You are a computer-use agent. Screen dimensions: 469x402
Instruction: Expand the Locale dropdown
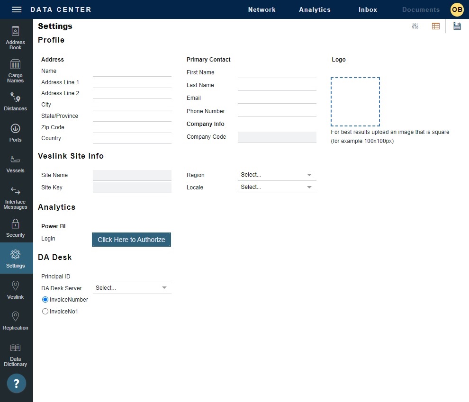pyautogui.click(x=277, y=187)
